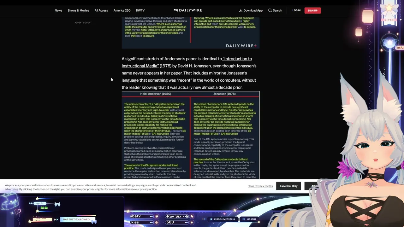
Task: Open the News section
Action: (x=58, y=10)
